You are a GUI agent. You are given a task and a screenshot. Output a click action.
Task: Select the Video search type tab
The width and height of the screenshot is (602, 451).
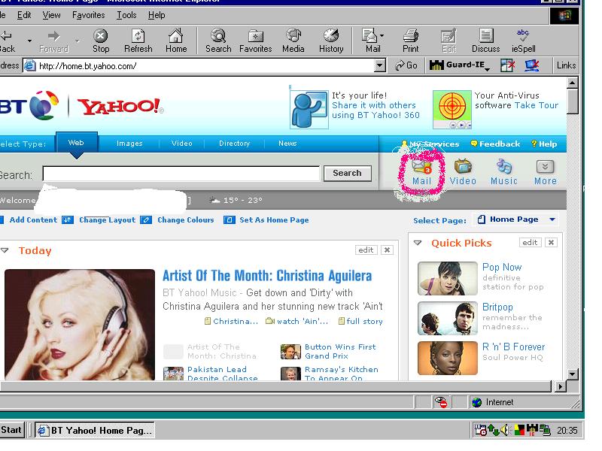coord(181,144)
